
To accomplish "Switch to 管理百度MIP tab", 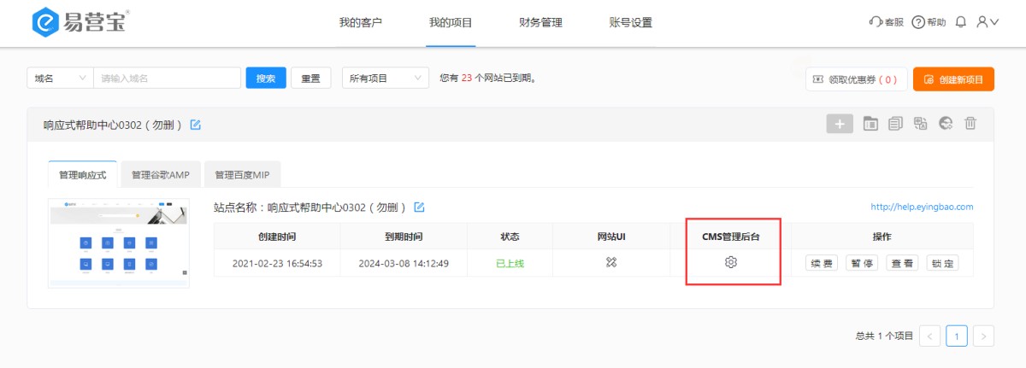I will coord(242,174).
